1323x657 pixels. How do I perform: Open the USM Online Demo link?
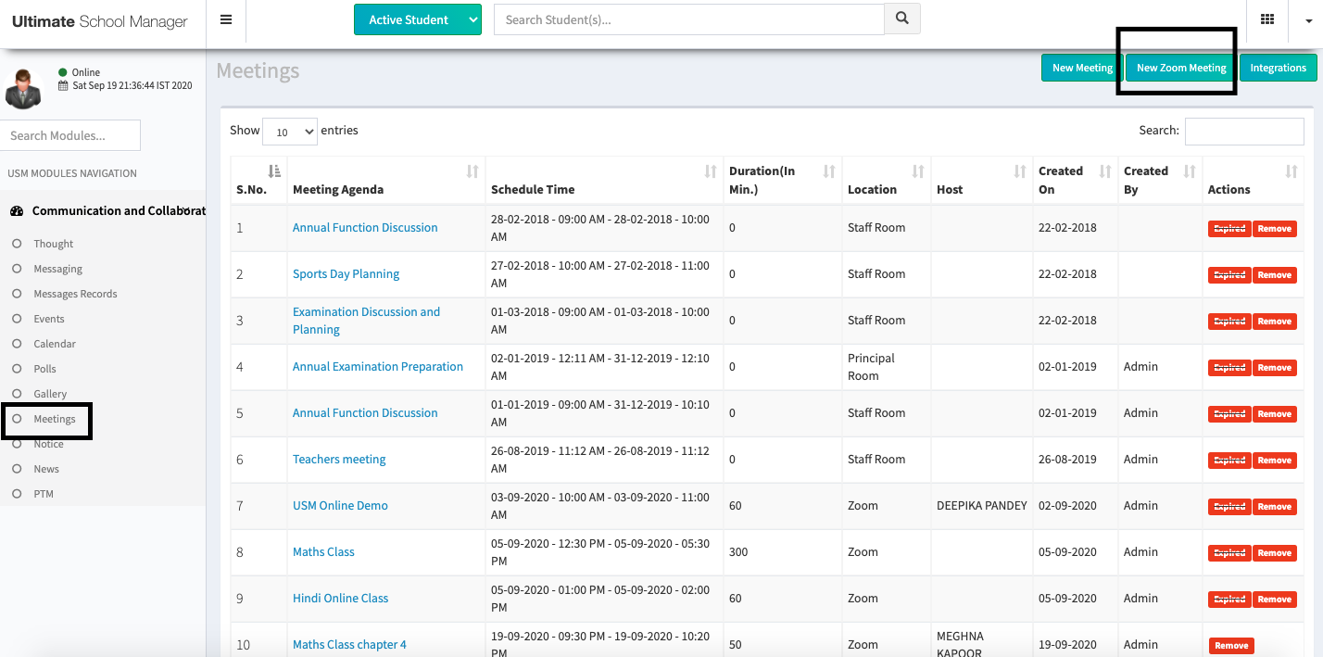340,505
